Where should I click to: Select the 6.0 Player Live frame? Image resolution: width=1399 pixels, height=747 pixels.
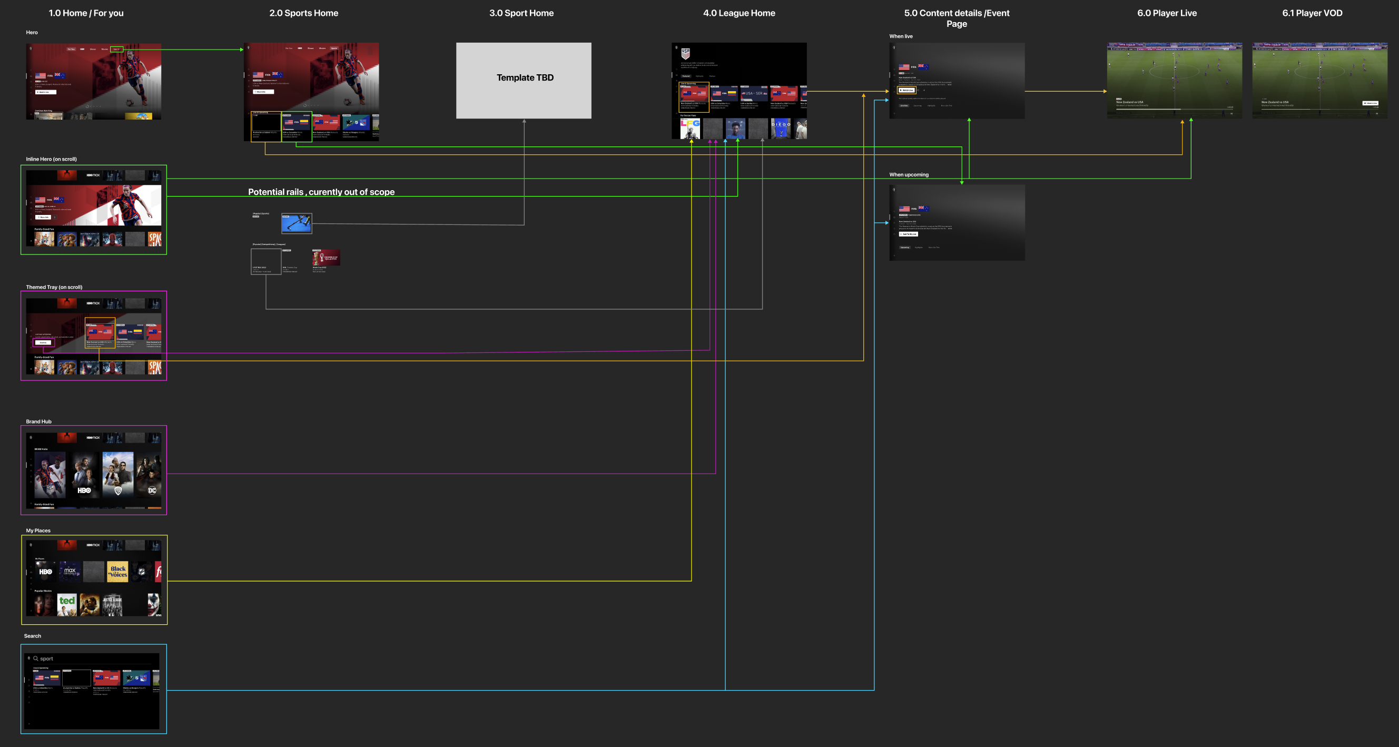click(1174, 81)
